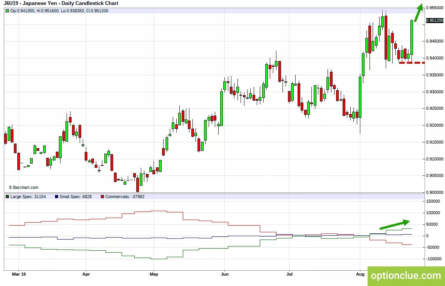The image size is (445, 286).
Task: Click the -50000 COT axis label
Action: click(433, 247)
